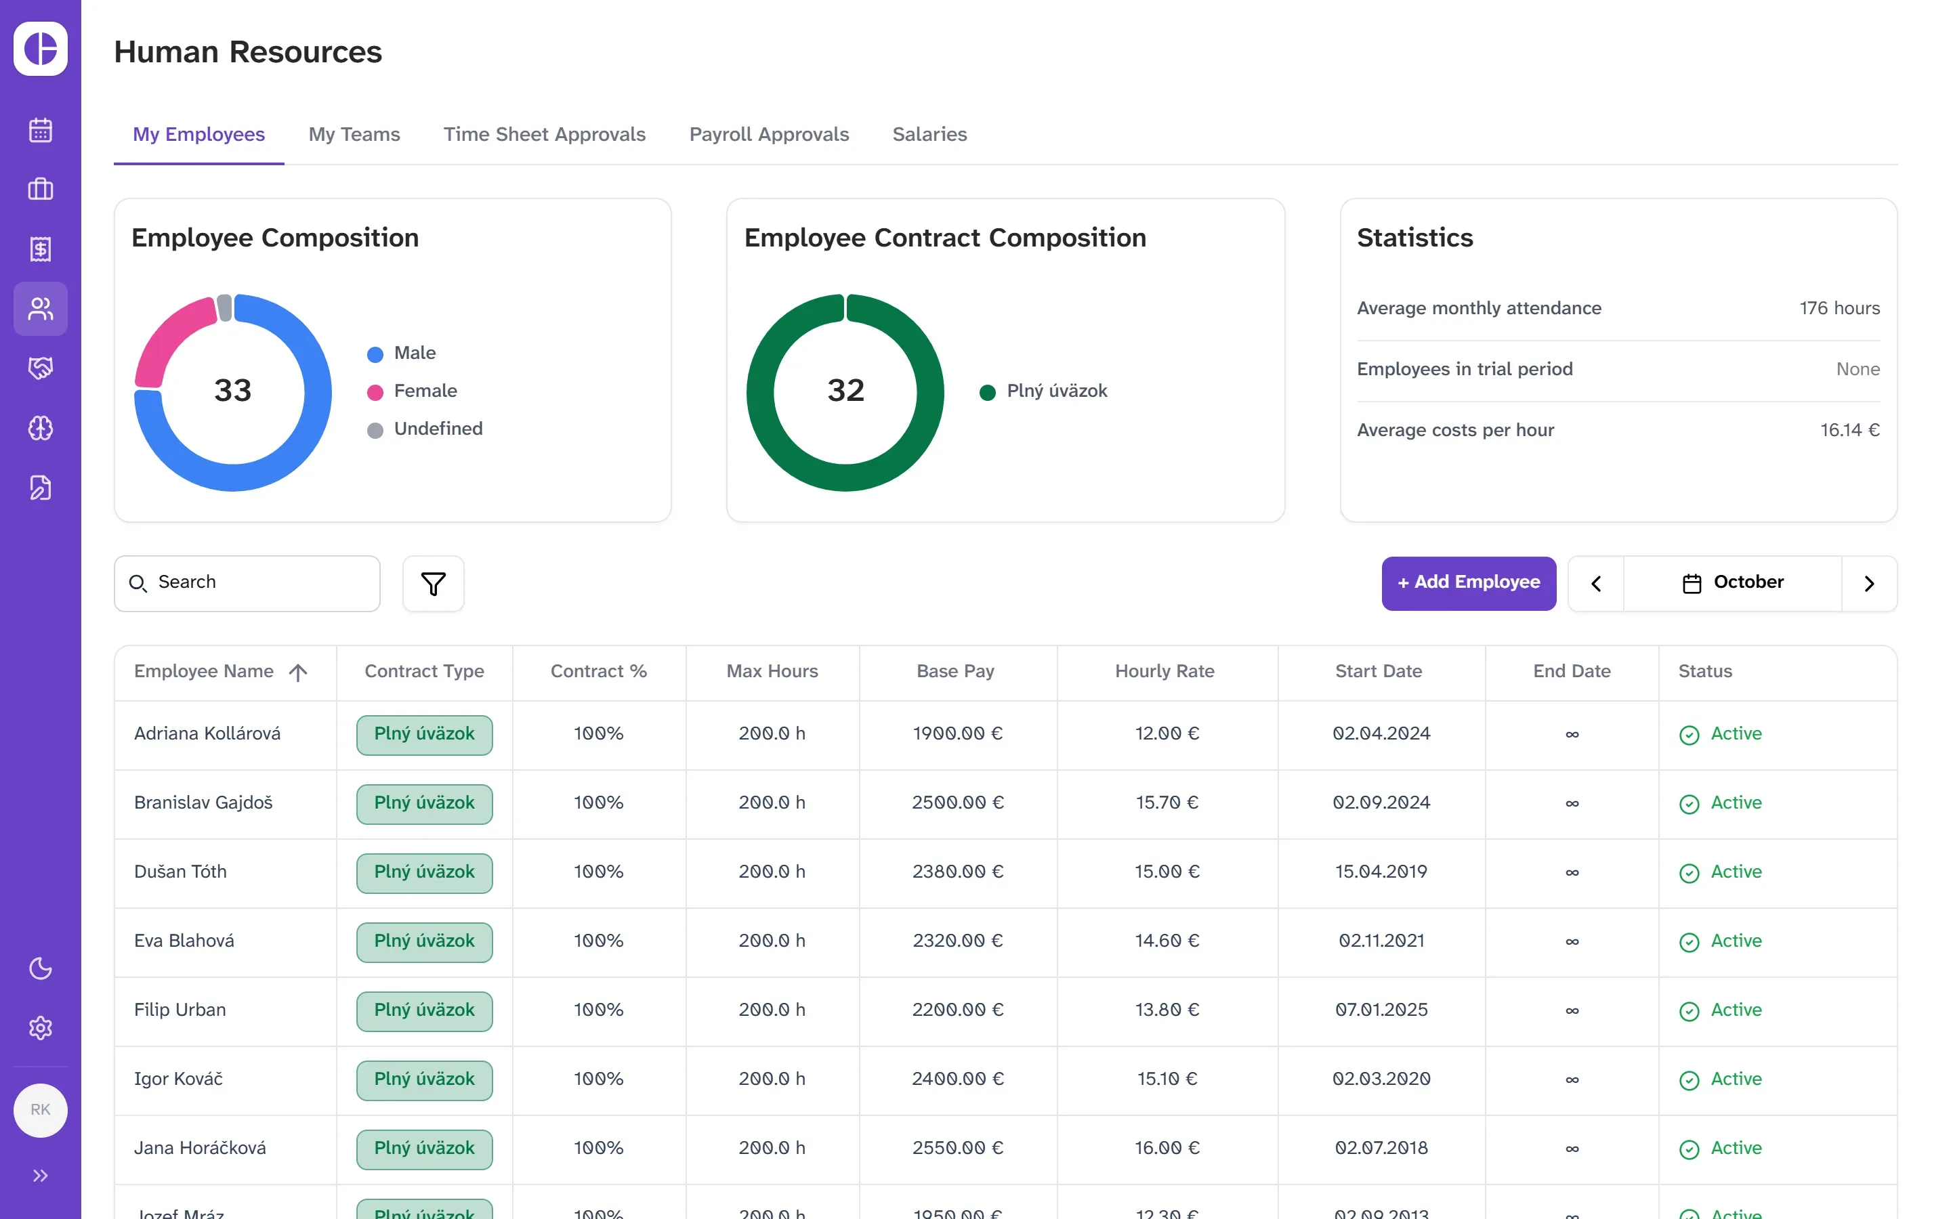Toggle the Female legend item

[x=411, y=391]
